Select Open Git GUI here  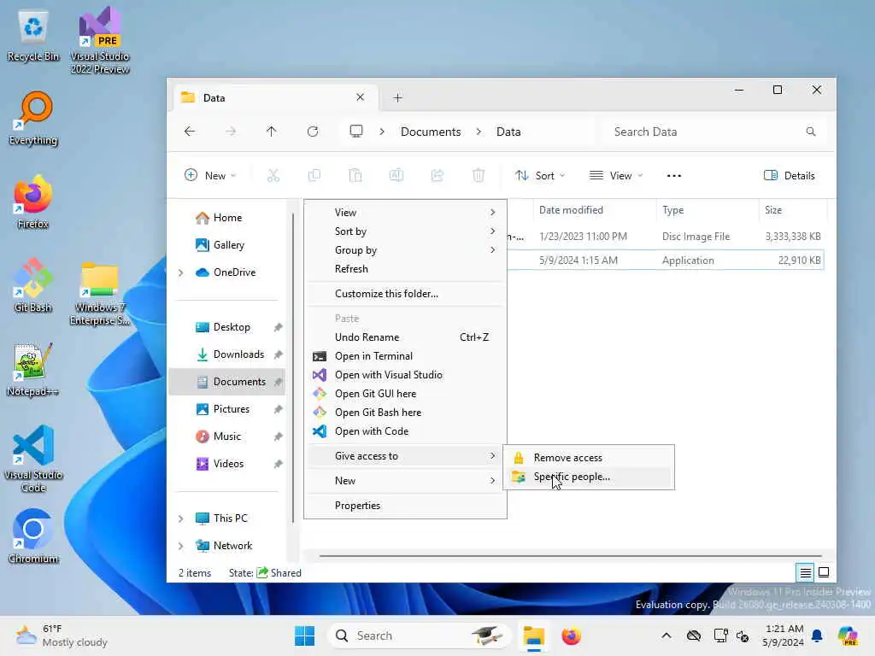tap(405, 394)
